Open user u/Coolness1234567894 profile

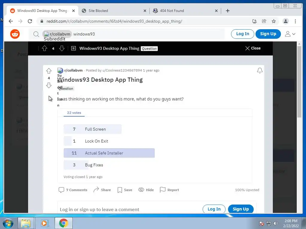122,70
